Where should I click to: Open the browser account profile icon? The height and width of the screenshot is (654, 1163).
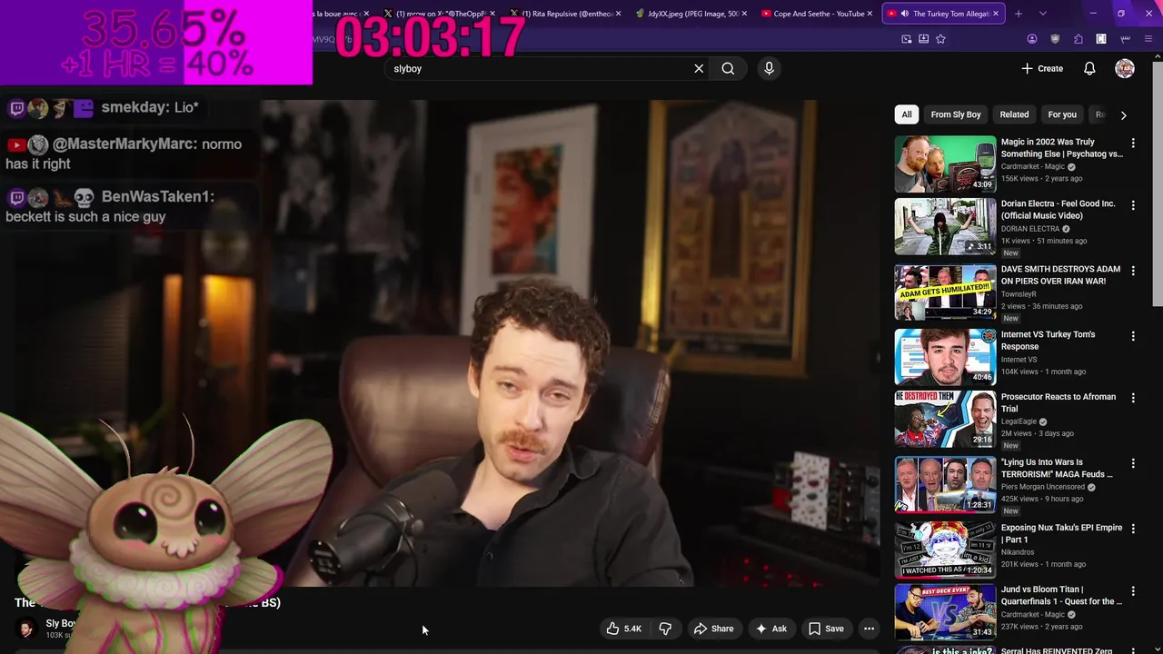1031,39
